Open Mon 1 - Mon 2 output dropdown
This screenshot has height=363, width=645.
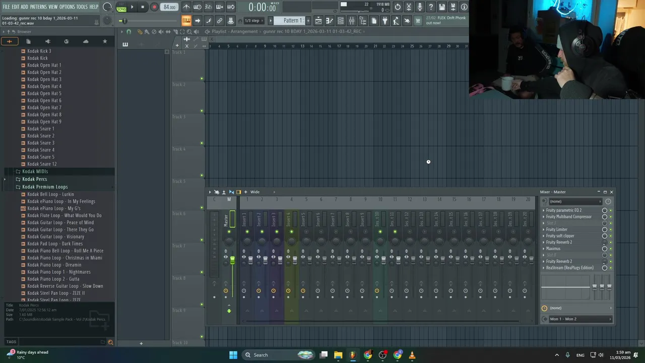pyautogui.click(x=579, y=319)
